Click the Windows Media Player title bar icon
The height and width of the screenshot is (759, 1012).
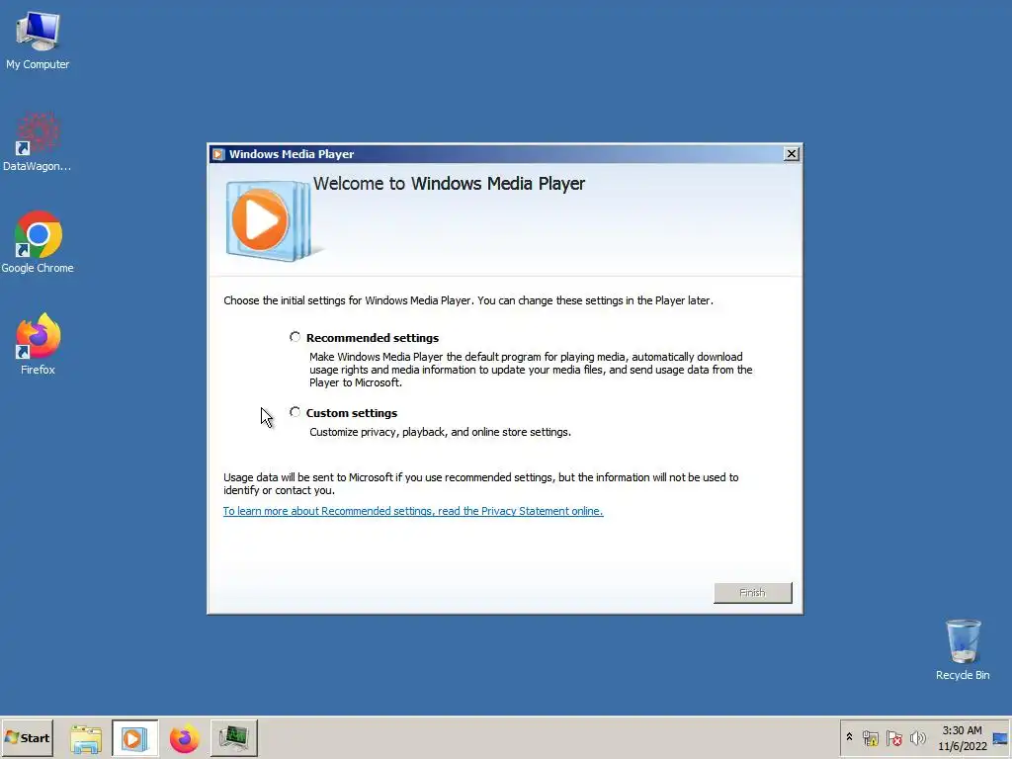(218, 154)
